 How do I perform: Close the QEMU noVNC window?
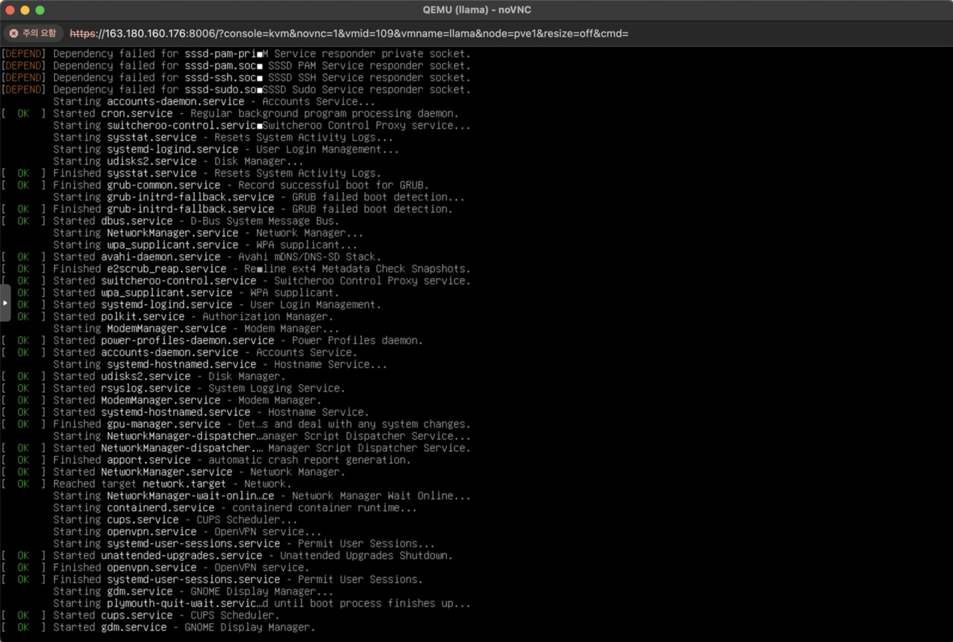click(10, 10)
